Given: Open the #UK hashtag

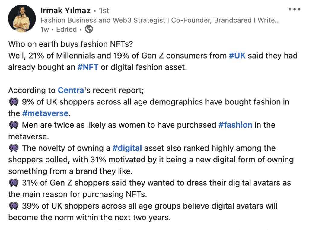Looking at the screenshot, I should pos(237,56).
